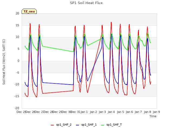Click the blue sp1_SHF_1 legend swatch

coord(78,125)
